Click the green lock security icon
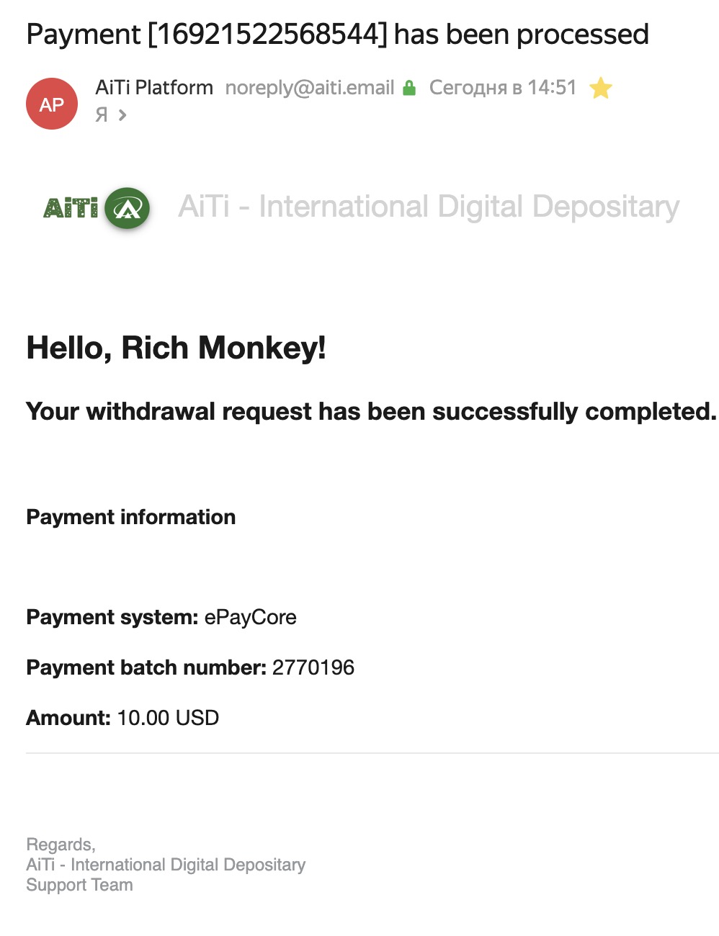719x936 pixels. (x=409, y=89)
